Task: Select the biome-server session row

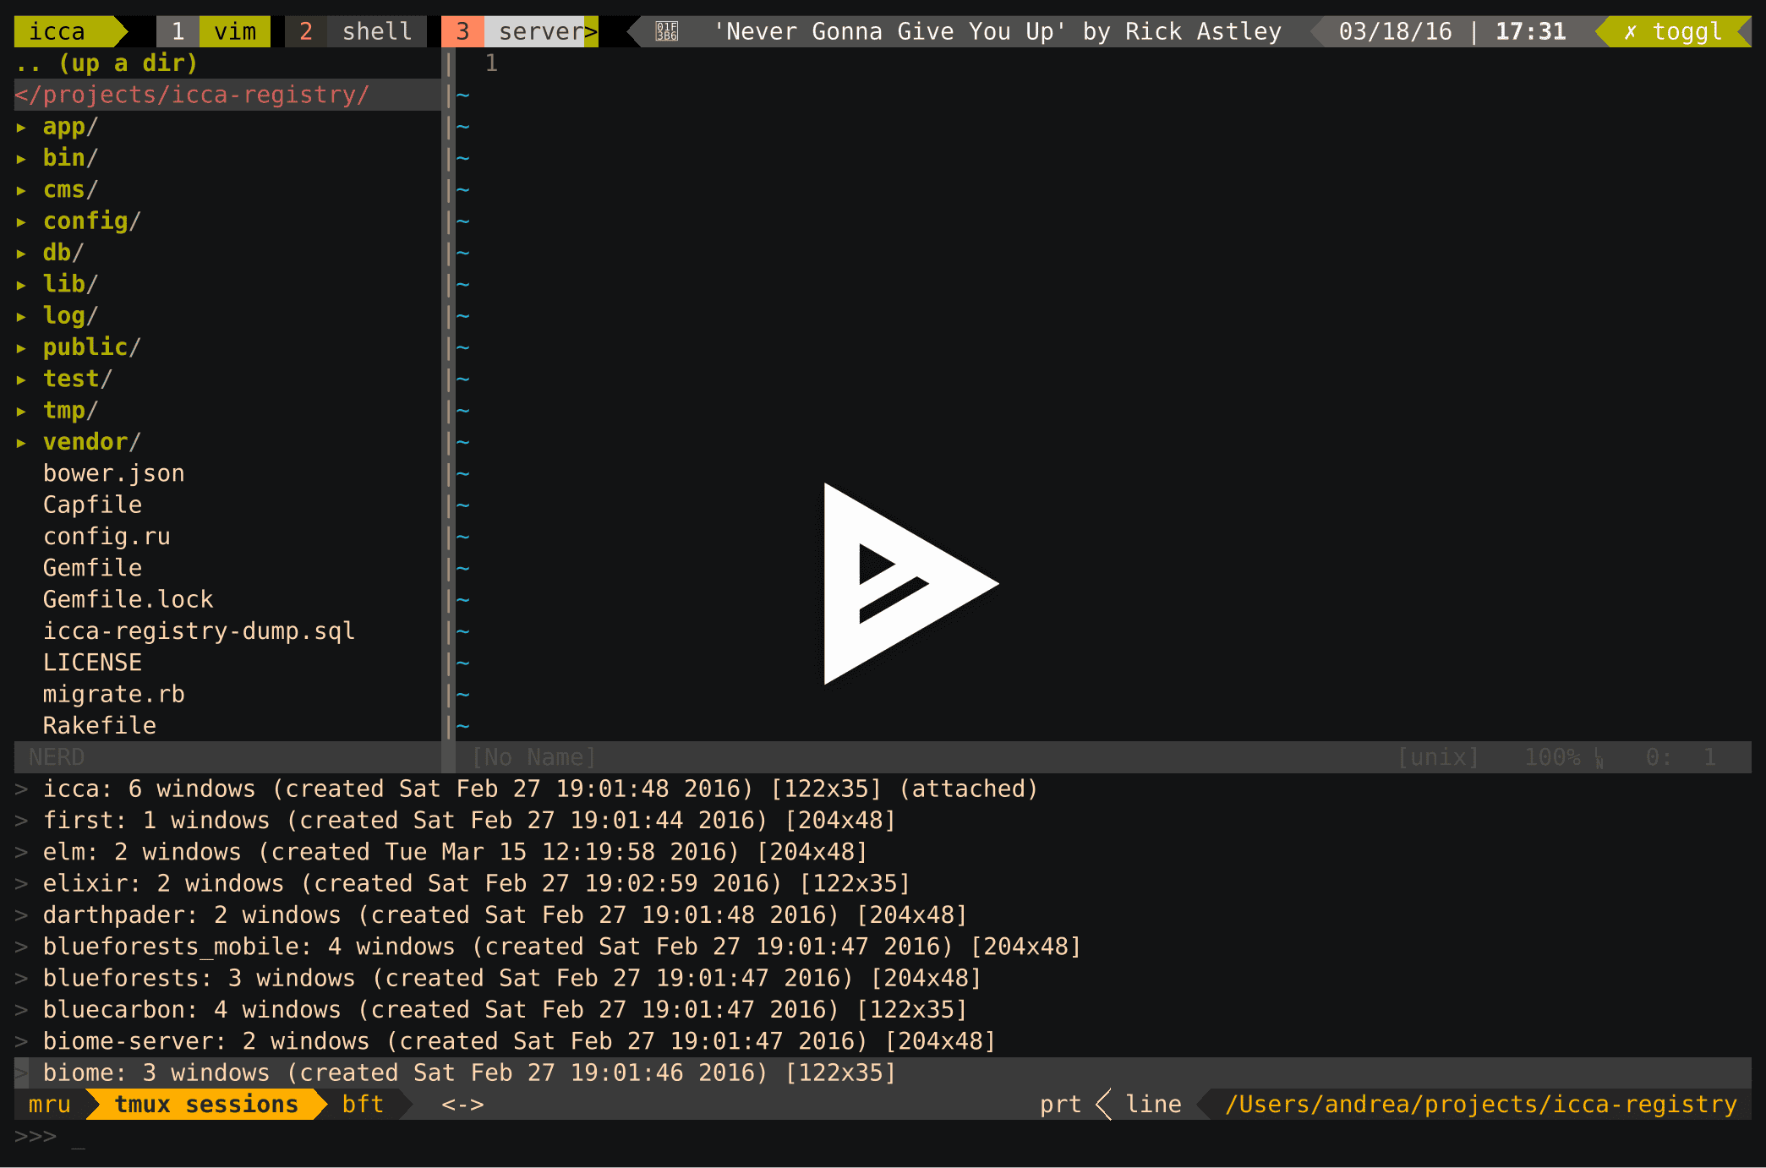Action: (519, 1041)
